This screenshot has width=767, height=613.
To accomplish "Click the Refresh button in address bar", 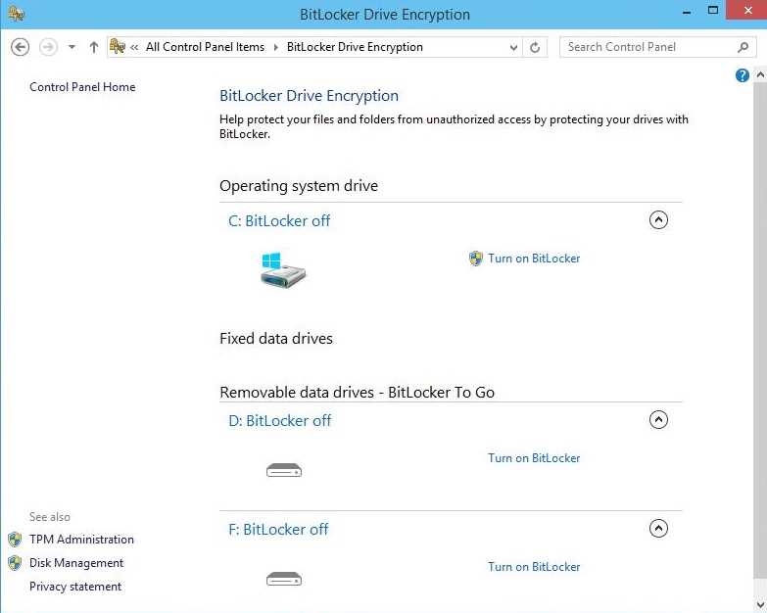I will 535,47.
